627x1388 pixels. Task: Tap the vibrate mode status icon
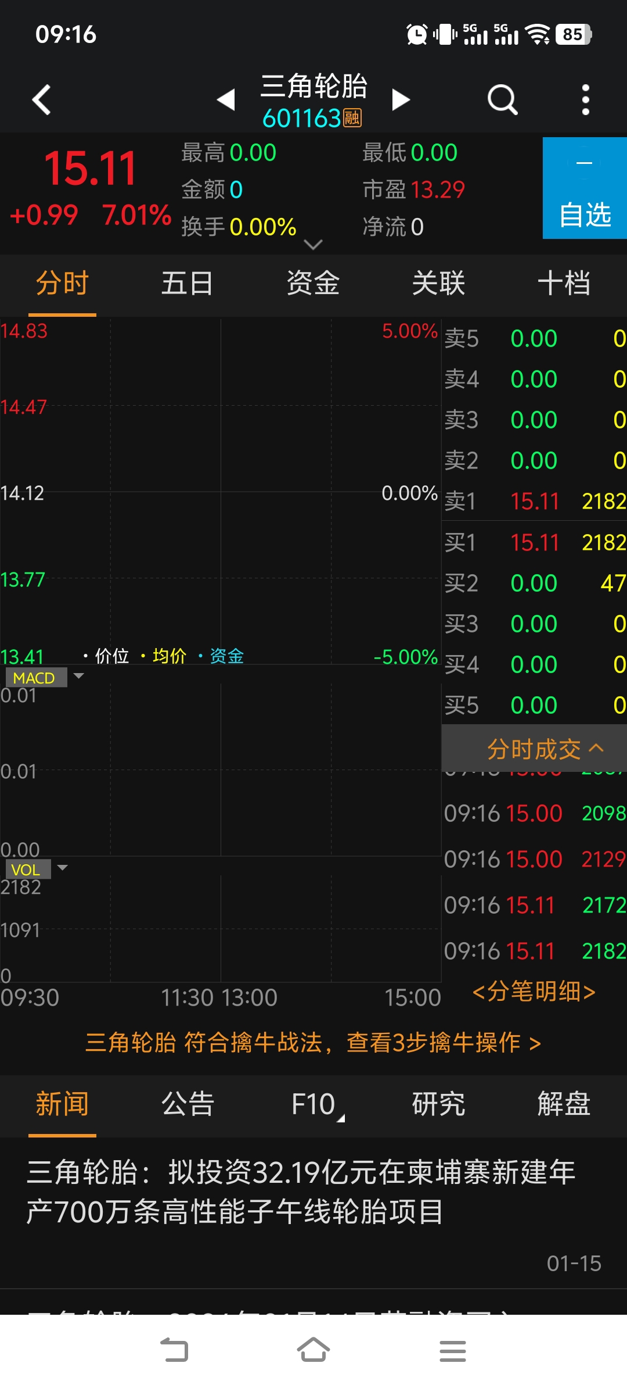coord(445,34)
